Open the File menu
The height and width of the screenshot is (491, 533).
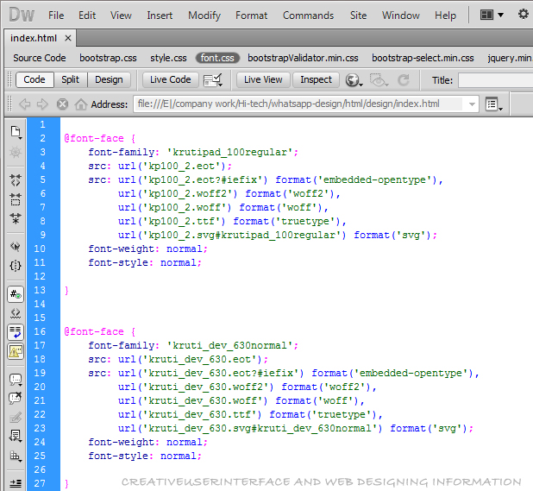(x=56, y=16)
